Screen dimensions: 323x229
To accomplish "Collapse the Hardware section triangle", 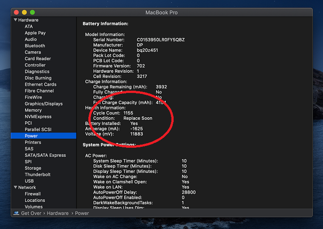I will pyautogui.click(x=15, y=20).
